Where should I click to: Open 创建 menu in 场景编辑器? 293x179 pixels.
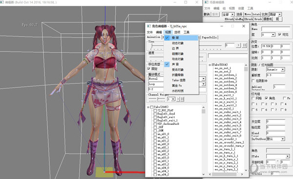click(241, 8)
